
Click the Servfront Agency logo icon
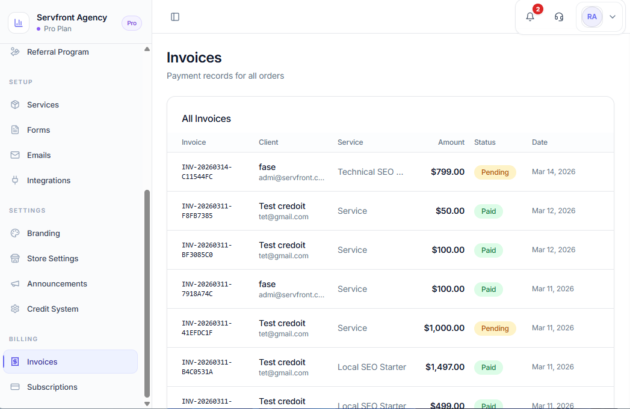pos(19,23)
